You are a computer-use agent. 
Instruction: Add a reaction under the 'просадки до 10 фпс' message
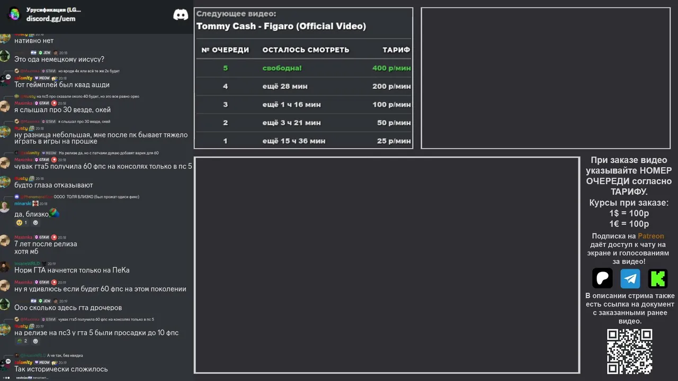click(x=35, y=341)
